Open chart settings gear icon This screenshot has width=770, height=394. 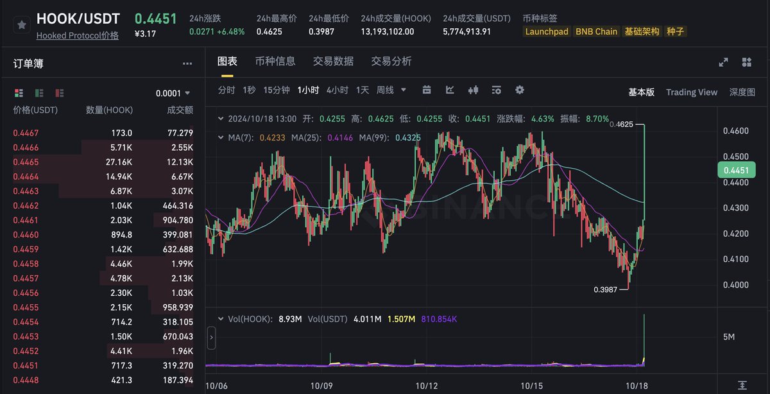pos(520,90)
